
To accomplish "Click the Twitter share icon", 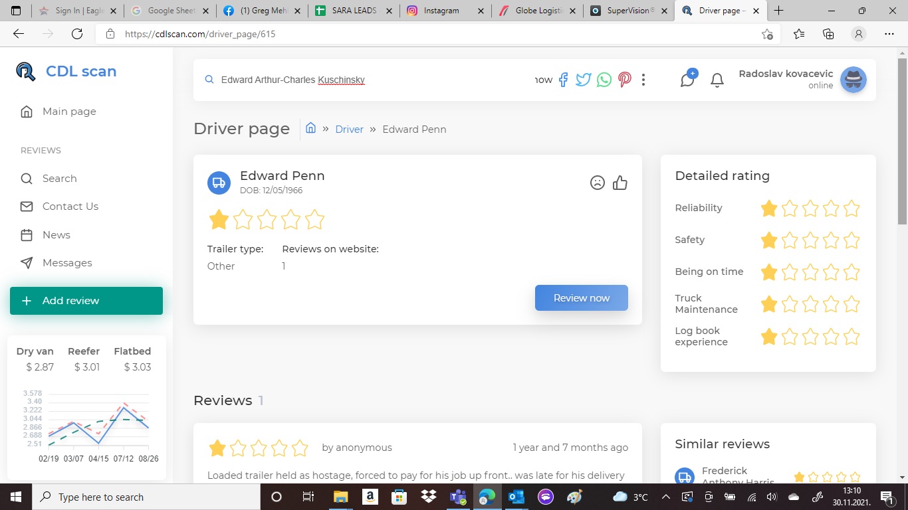I will click(583, 80).
